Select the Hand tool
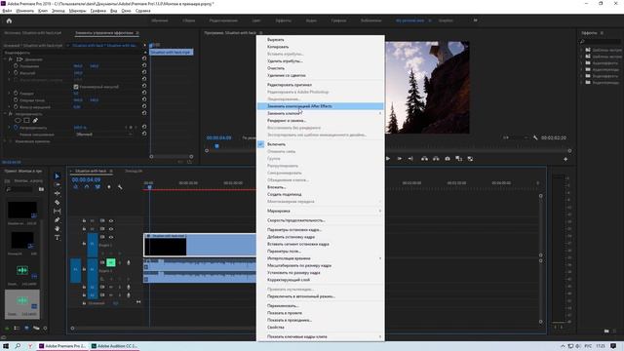This screenshot has height=351, width=624. [57, 228]
